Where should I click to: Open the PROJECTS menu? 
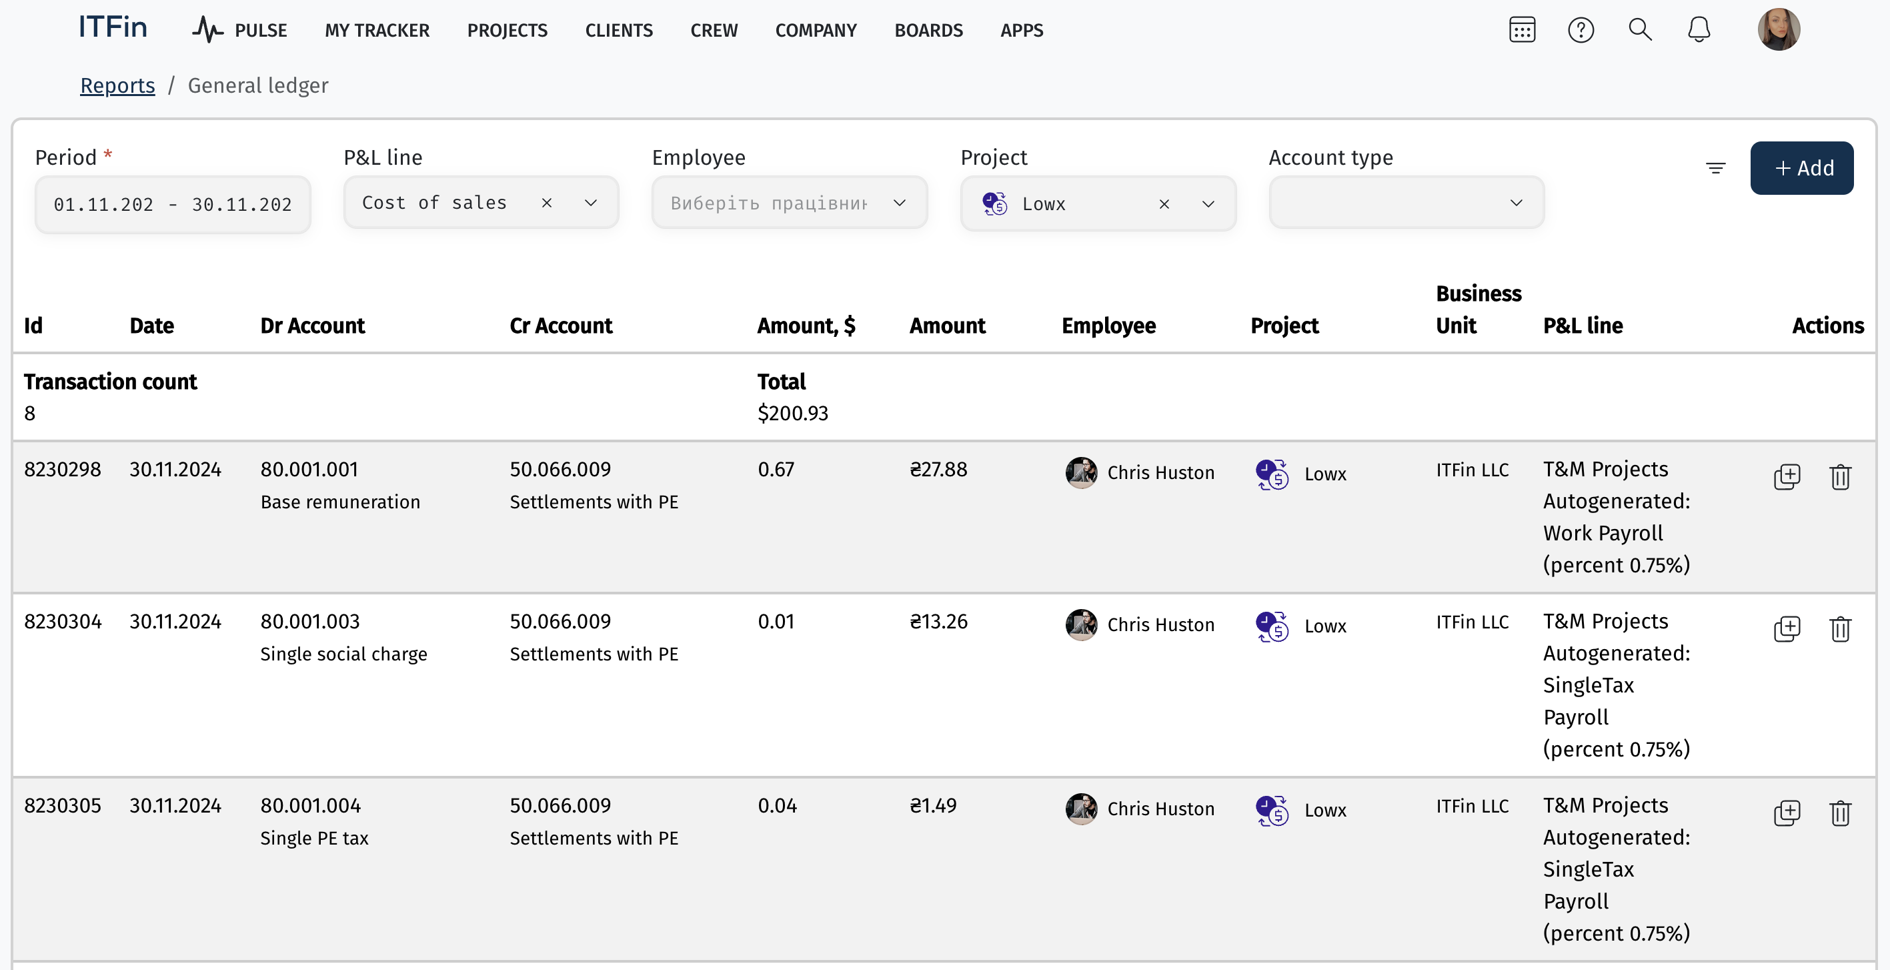(x=507, y=30)
